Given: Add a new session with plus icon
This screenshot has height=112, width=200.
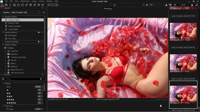Looking at the screenshot, I should 44,12.
